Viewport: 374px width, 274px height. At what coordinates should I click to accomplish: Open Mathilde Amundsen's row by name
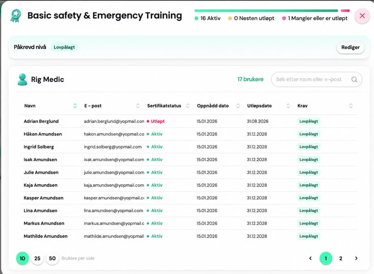tap(45, 236)
